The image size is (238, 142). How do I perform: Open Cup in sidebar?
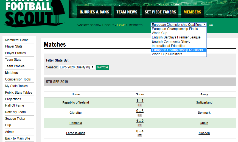tap(8, 125)
